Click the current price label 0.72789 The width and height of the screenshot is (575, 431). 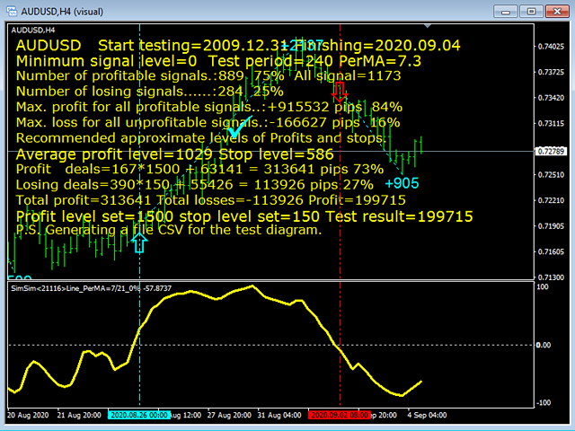pos(551,152)
